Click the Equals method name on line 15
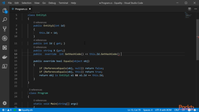The height and width of the screenshot is (112, 199). point(68,61)
